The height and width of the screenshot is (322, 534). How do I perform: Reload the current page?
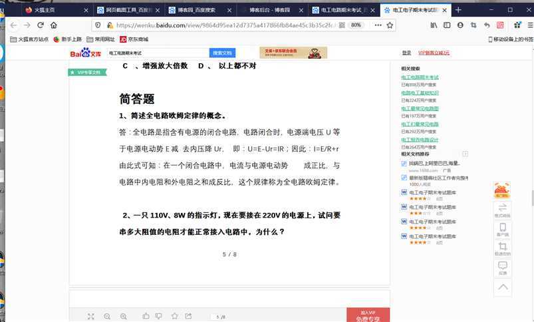(x=41, y=25)
